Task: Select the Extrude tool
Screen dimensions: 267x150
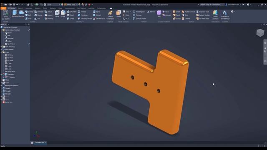Action: pos(15,14)
